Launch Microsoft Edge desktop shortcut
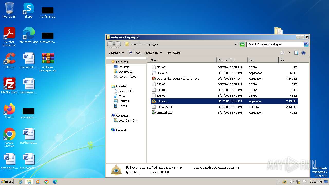The image size is (329, 185). pos(29,35)
